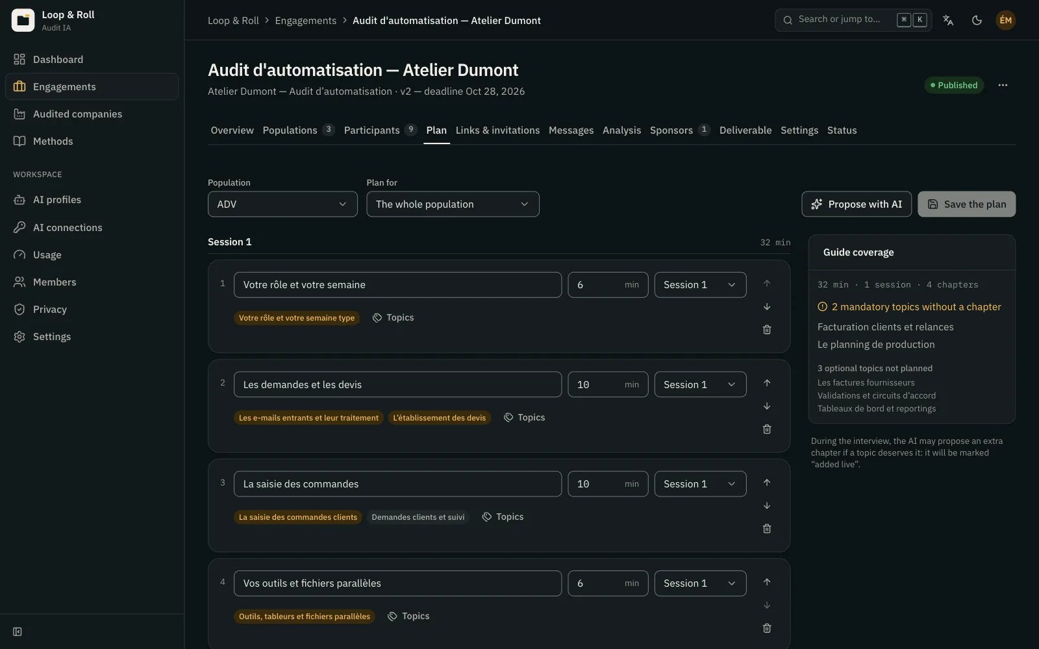
Task: Edit title field "Votre rôle et votre semaine"
Action: (397, 285)
